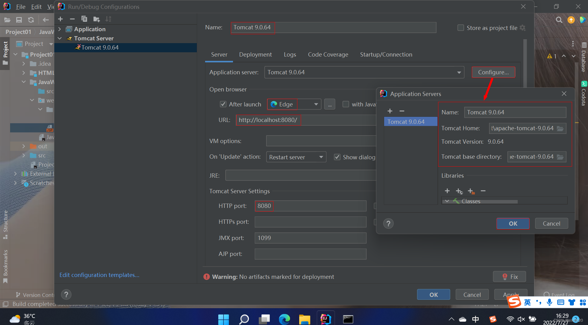Switch to the Code Coverage tab
The height and width of the screenshot is (325, 588).
(328, 54)
